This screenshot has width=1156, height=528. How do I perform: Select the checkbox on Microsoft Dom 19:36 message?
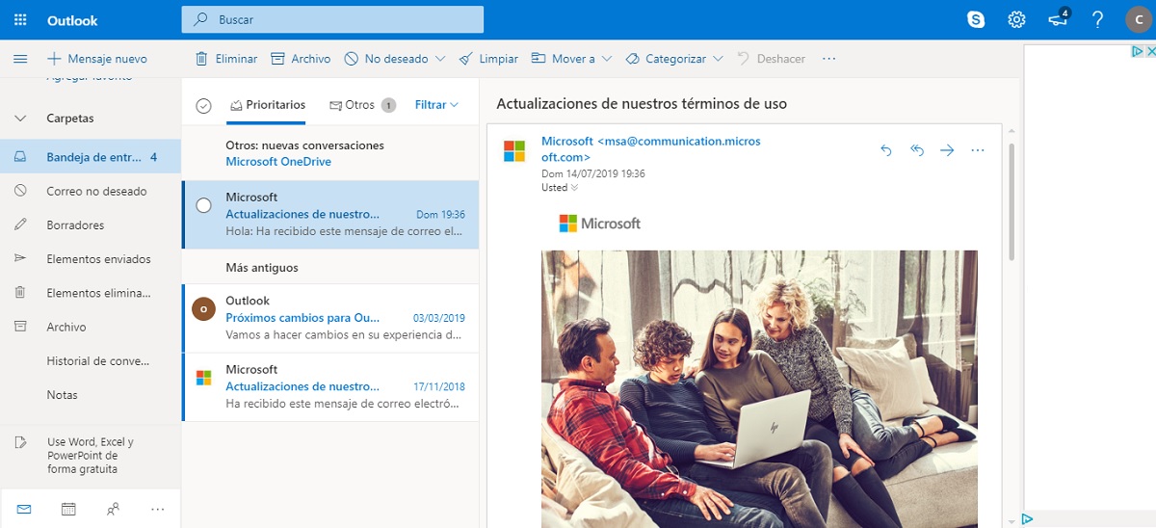[x=203, y=205]
